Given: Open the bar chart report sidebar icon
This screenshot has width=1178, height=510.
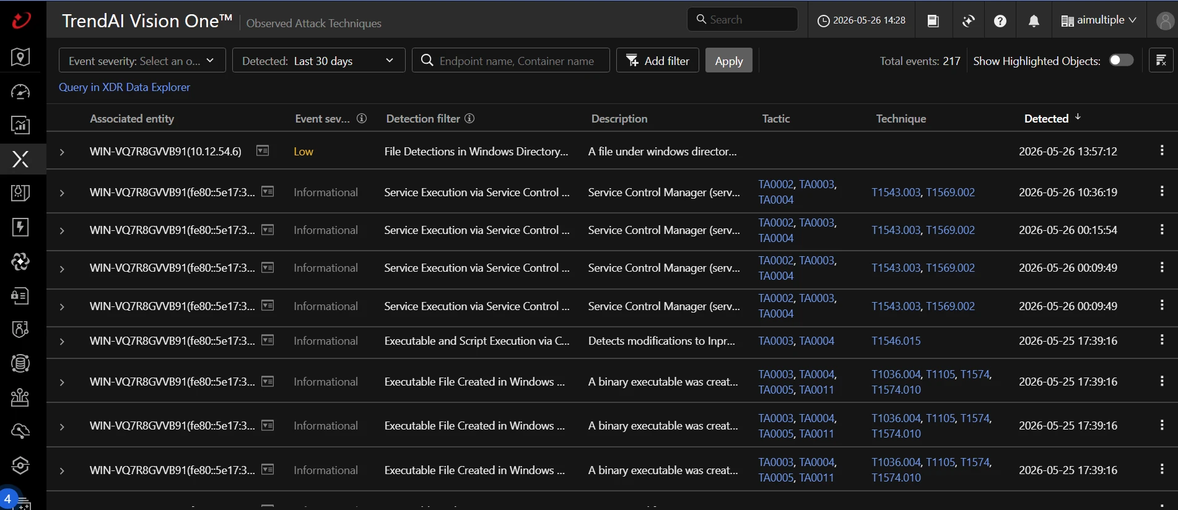Looking at the screenshot, I should [20, 126].
